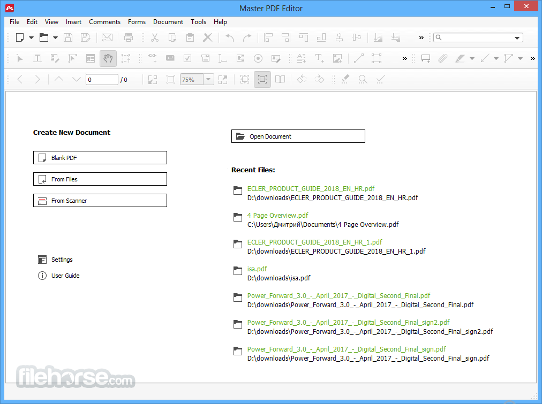Expand the first toolbar overflow chevron
This screenshot has height=404, width=542.
click(421, 37)
